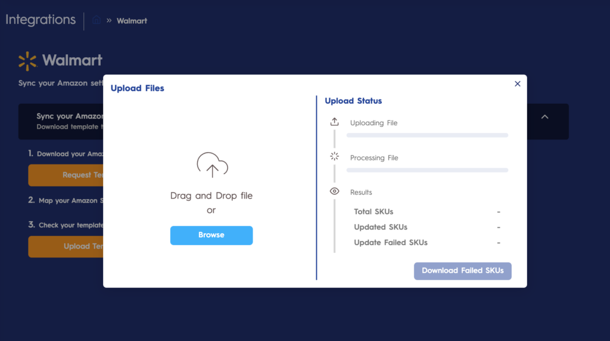Click the Total SKUs dash value
The height and width of the screenshot is (341, 610).
[x=499, y=212]
